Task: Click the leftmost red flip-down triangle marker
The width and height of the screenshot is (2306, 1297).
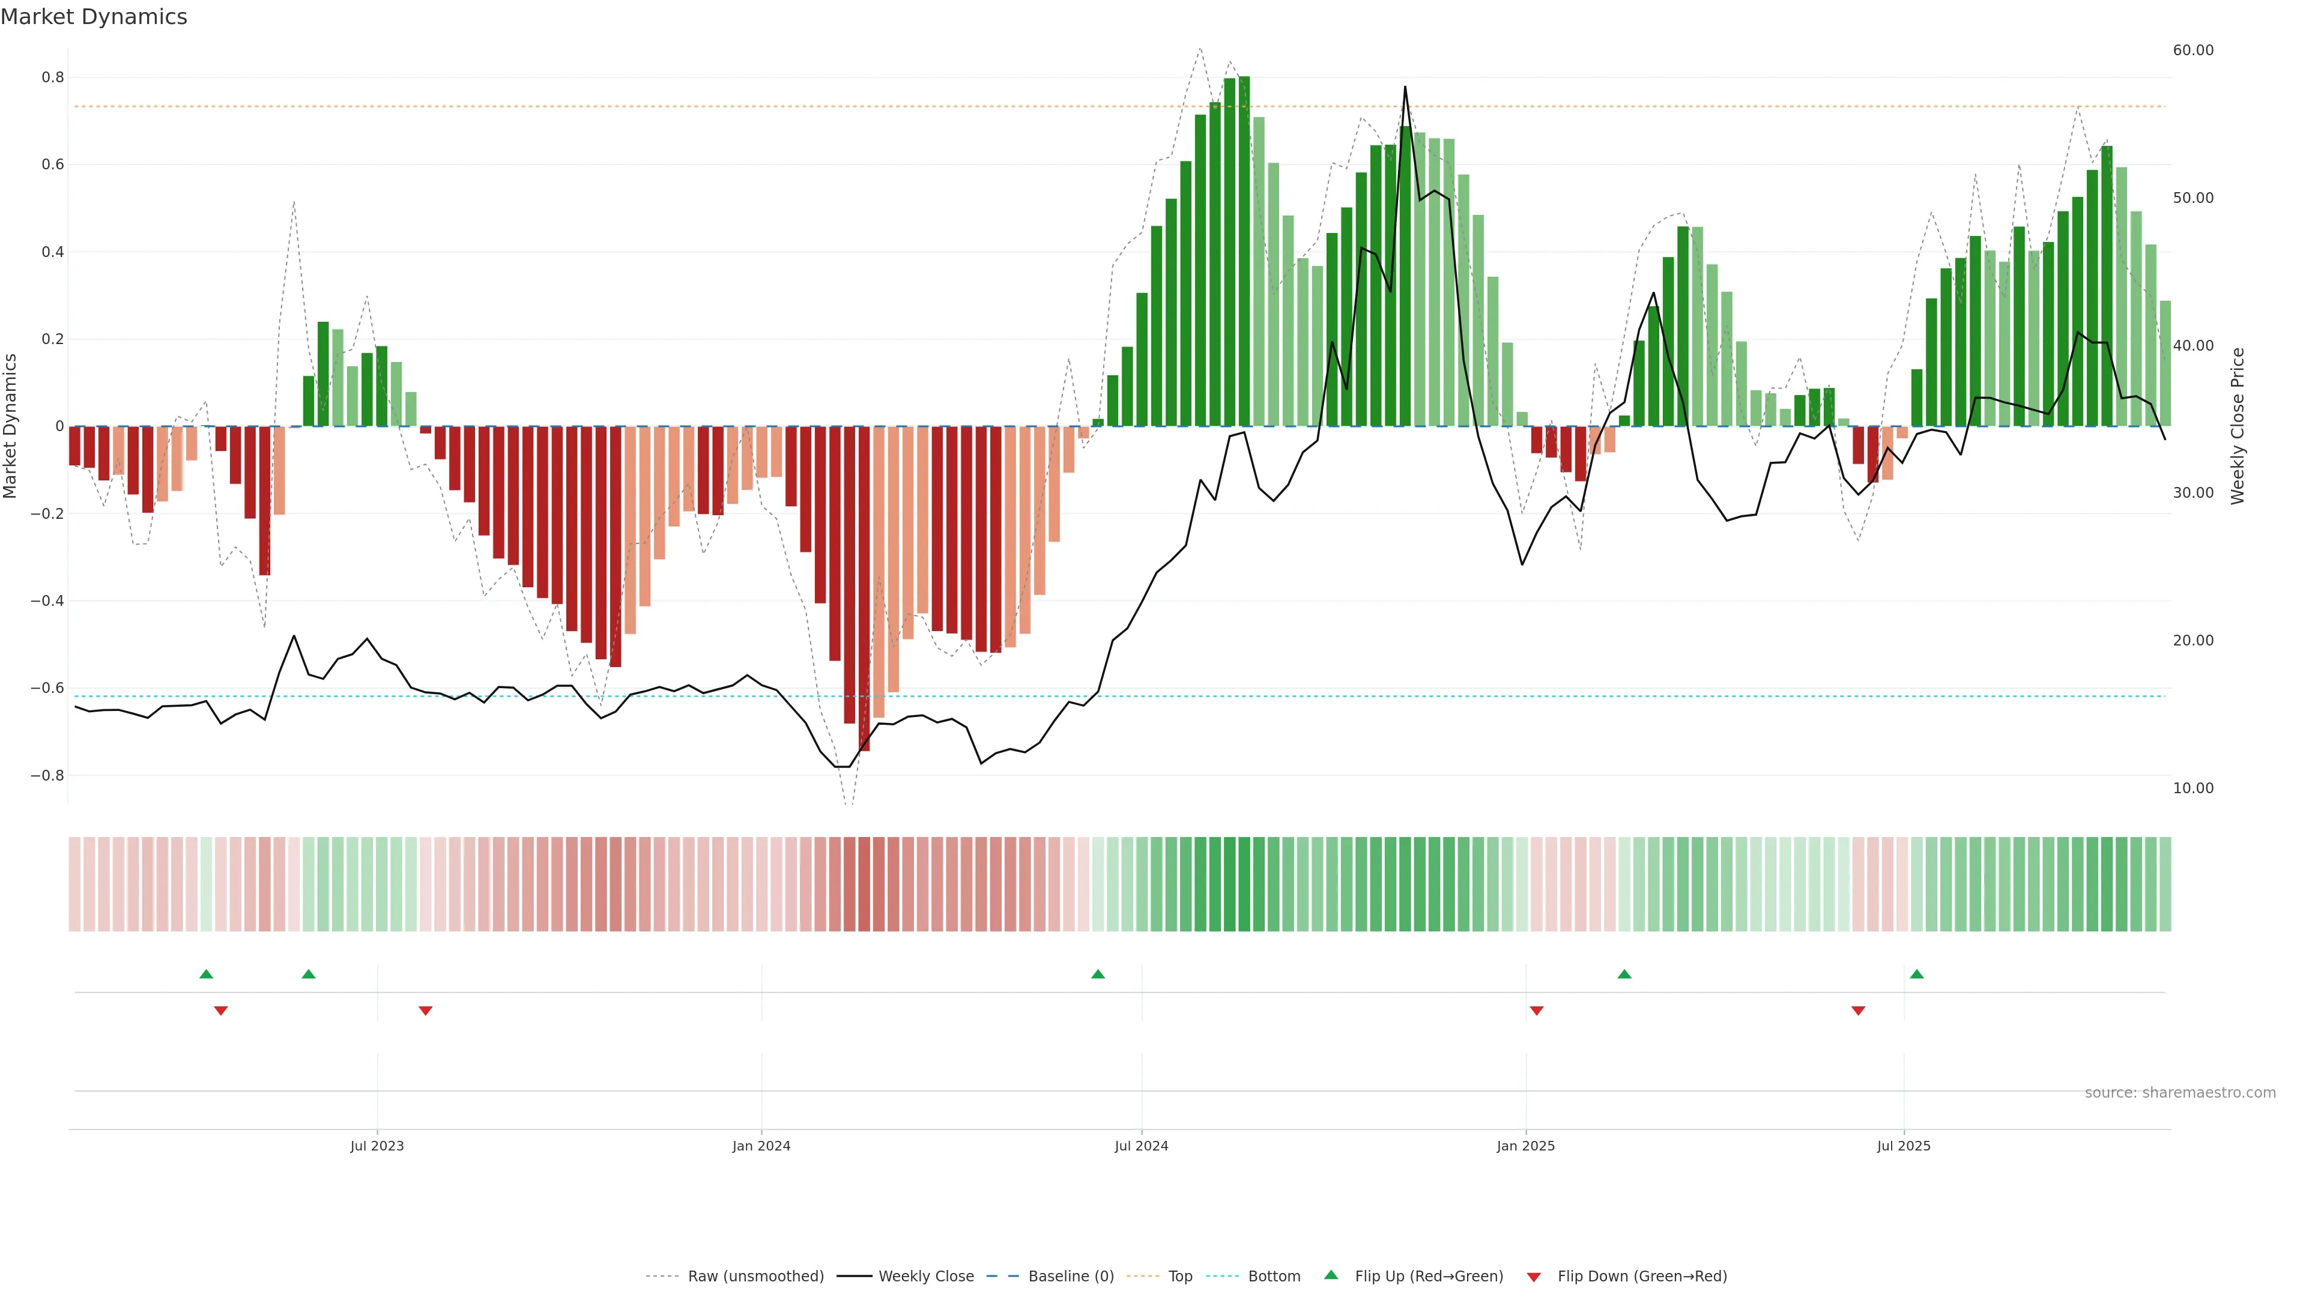Action: [220, 1011]
